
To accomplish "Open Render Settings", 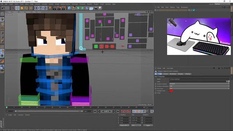I will point(64,8).
